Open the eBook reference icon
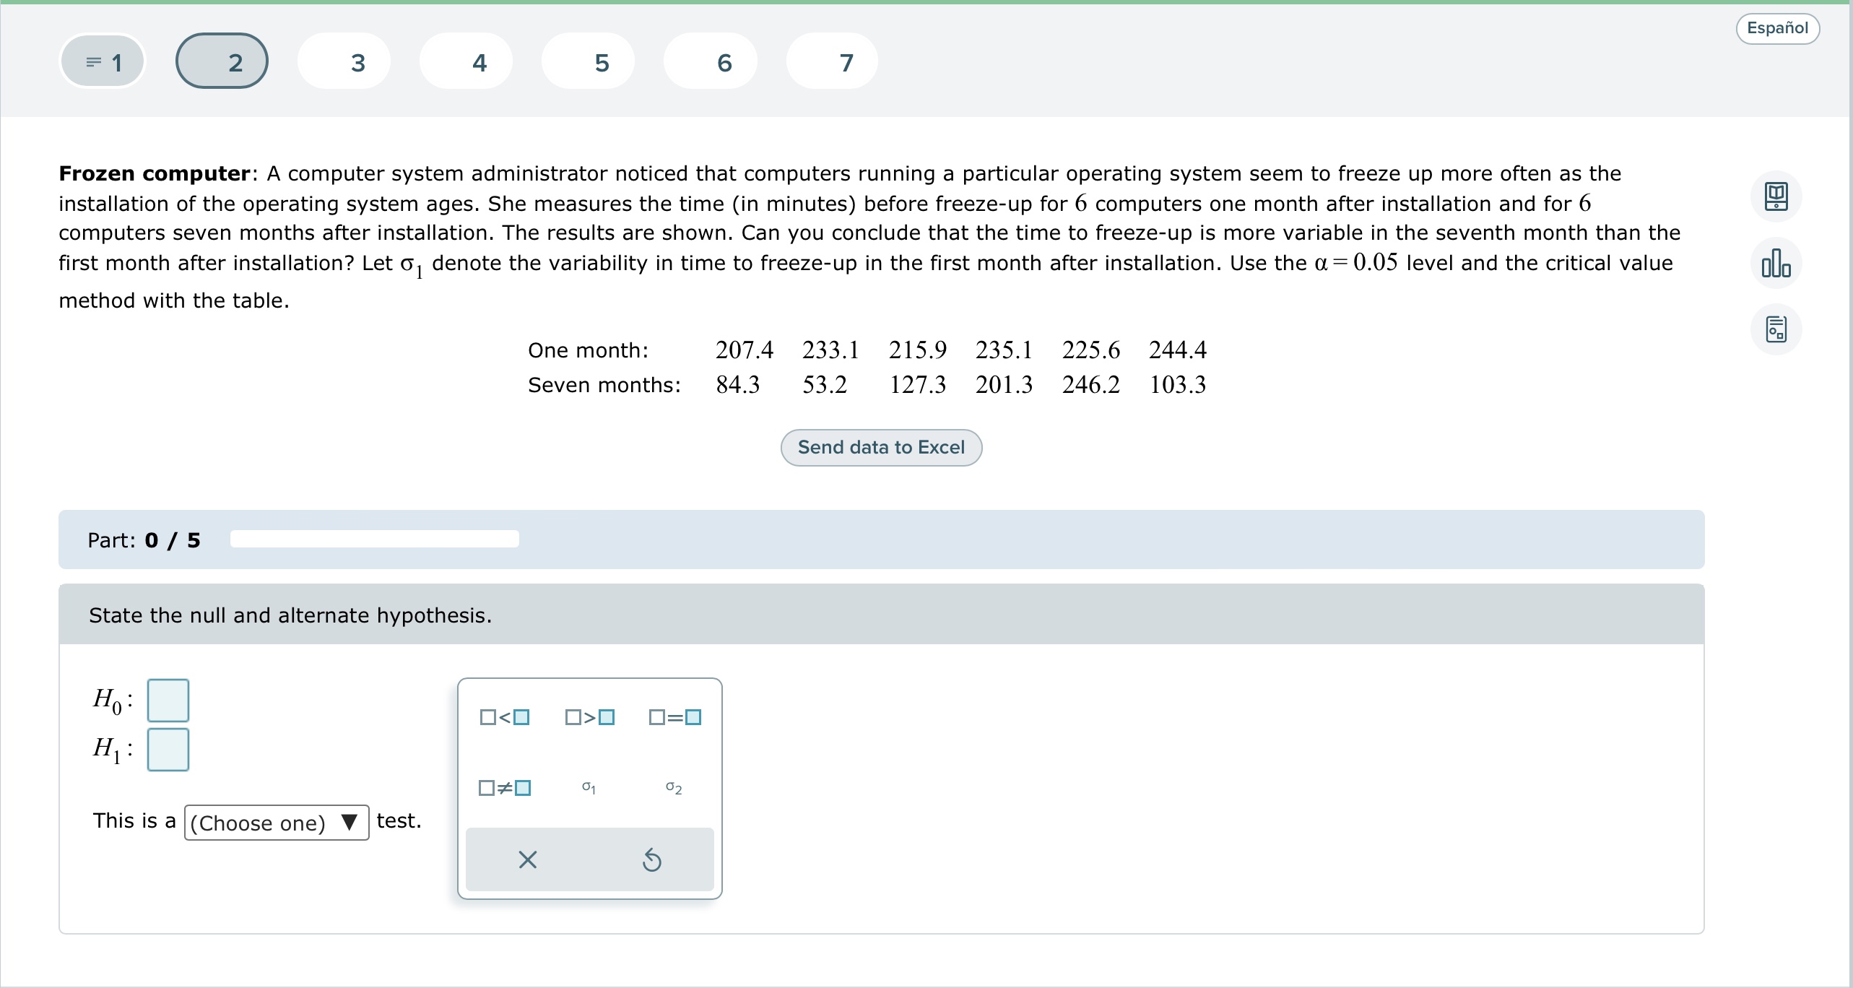1853x988 pixels. coord(1776,196)
